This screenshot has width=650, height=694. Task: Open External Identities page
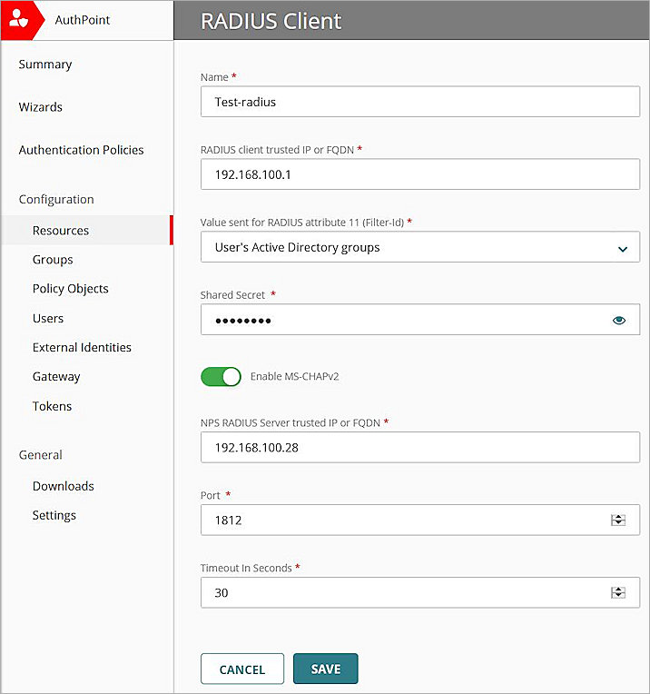82,348
